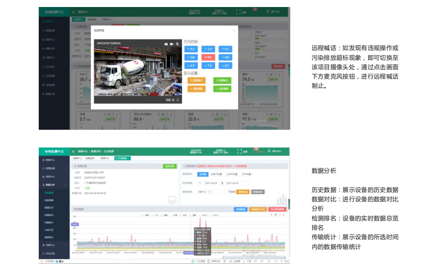Expand 日志管理 in the top screenshot sidebar
The width and height of the screenshot is (441, 274).
point(65,76)
